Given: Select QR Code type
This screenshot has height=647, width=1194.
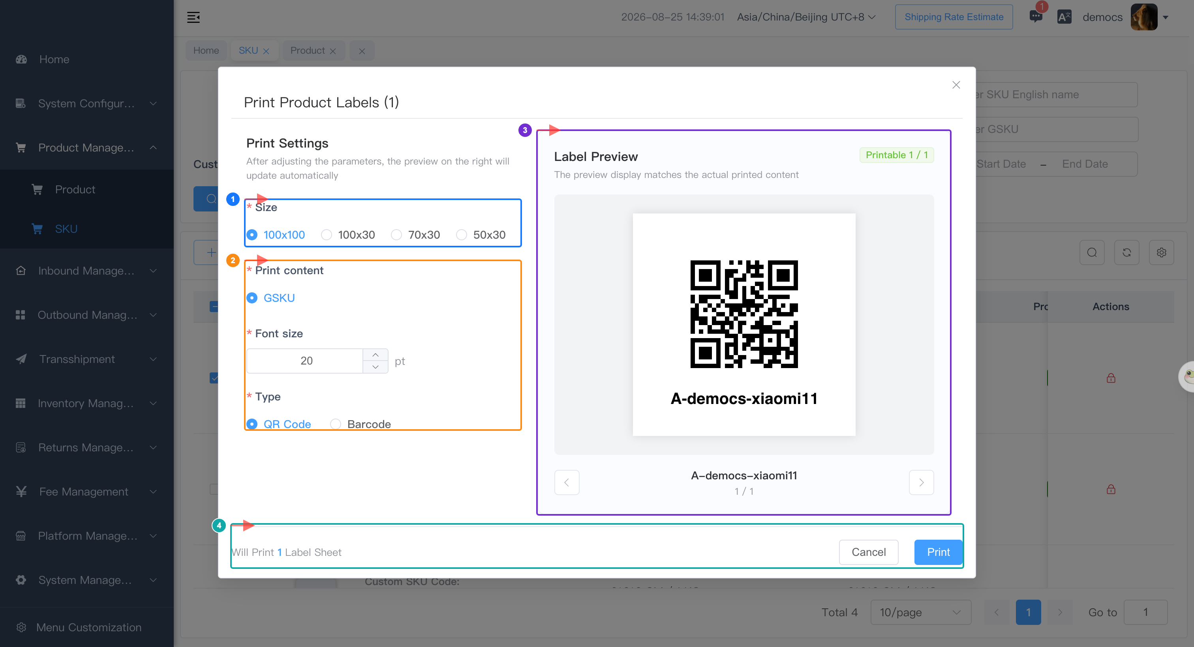Looking at the screenshot, I should (x=279, y=424).
